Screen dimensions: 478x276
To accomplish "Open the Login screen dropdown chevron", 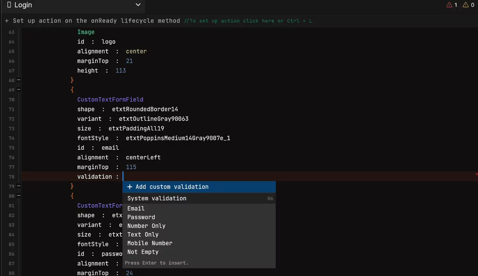I will point(138,5).
